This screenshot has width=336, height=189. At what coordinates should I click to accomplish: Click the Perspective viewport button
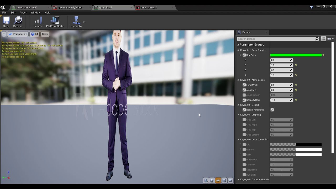coord(18,34)
